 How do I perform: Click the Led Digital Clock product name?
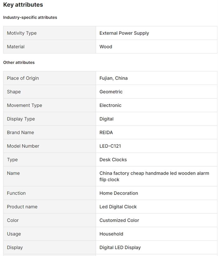(118, 207)
